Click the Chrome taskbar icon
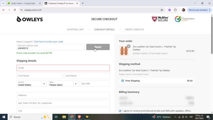This screenshot has height=120, width=213. tap(72, 117)
